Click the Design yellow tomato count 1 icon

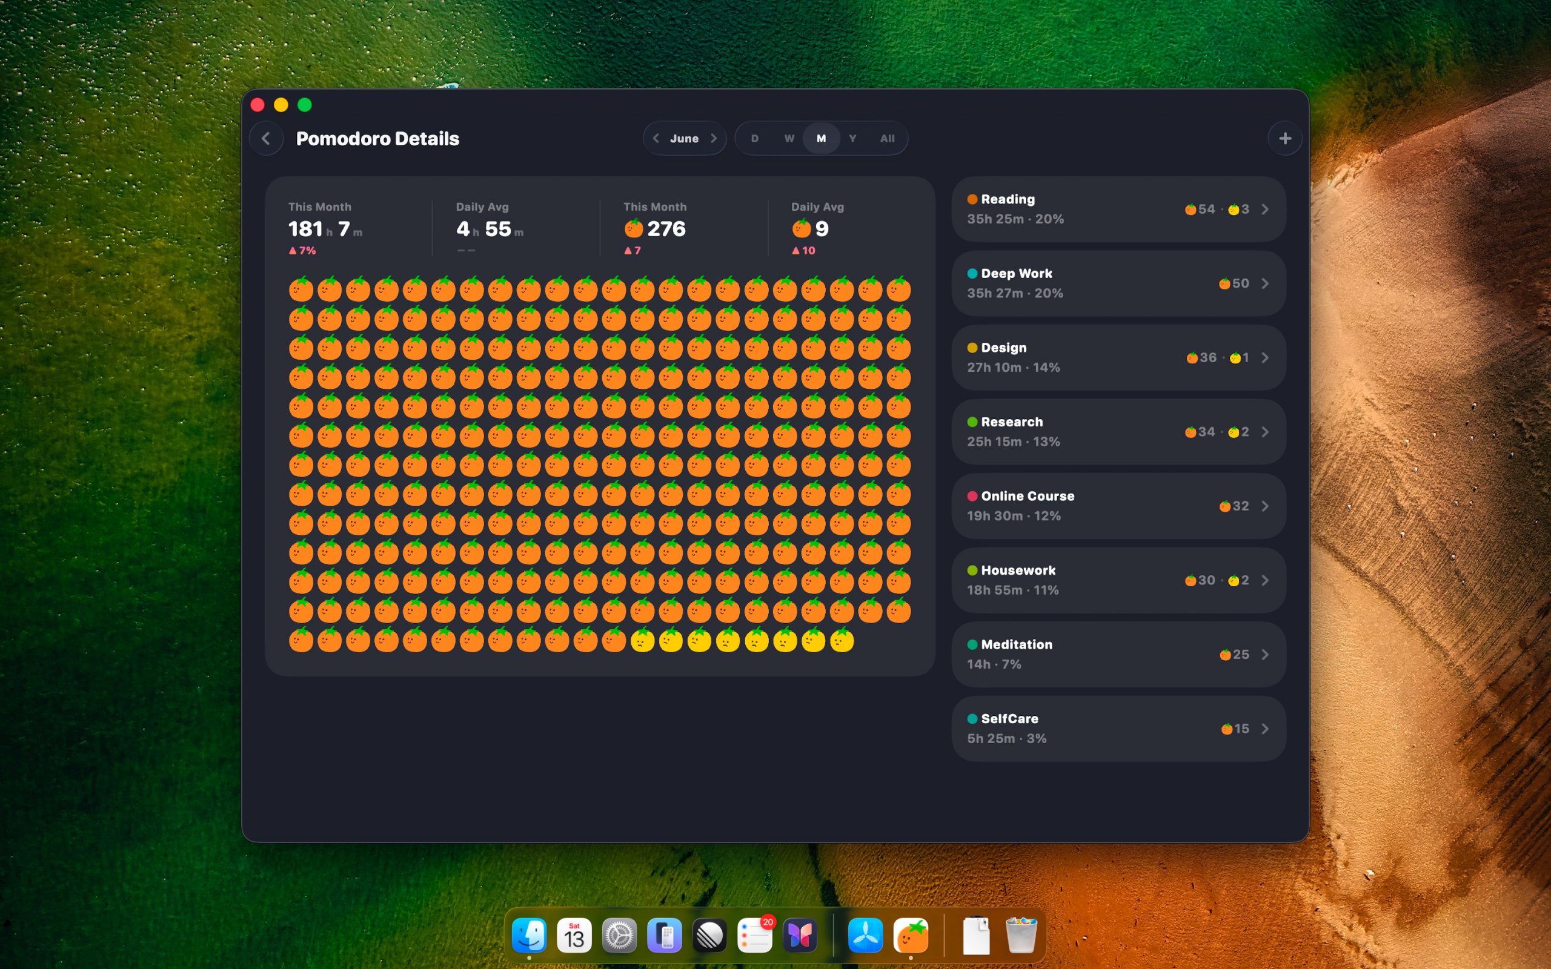pos(1235,357)
